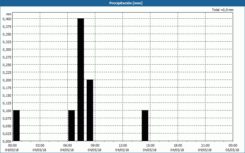Screen dimensions: 245x153
Task: Click the 15:00 04/05/18 time label
Action: (149, 148)
